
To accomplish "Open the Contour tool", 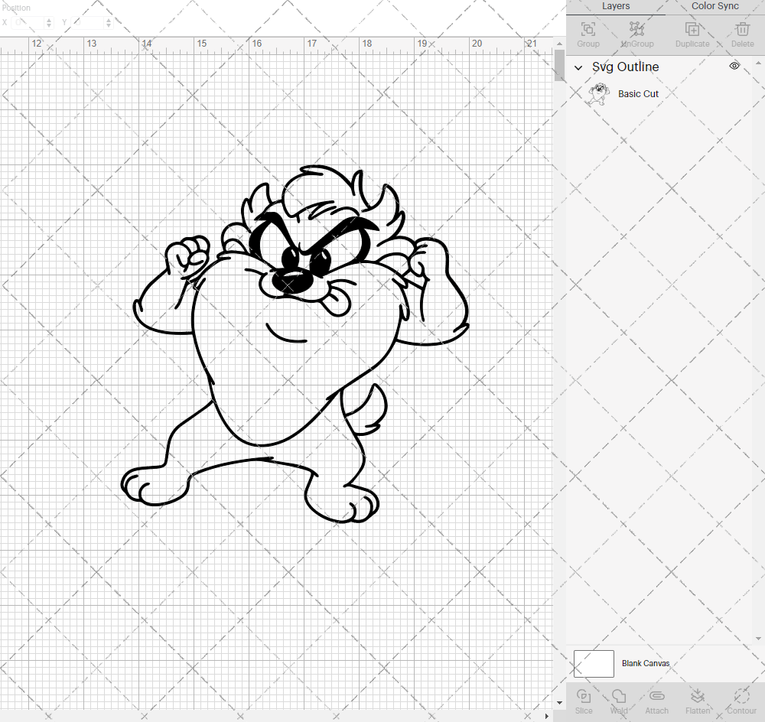I will coord(741,700).
